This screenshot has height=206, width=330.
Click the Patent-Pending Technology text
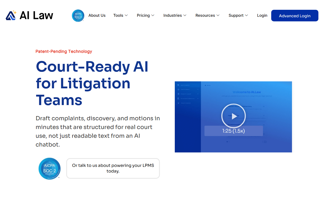tap(64, 51)
